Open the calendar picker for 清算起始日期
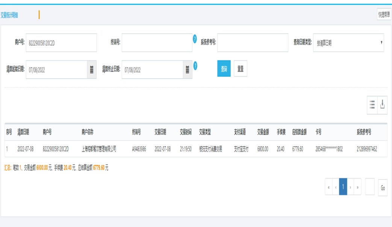Image resolution: width=392 pixels, height=227 pixels. point(92,70)
